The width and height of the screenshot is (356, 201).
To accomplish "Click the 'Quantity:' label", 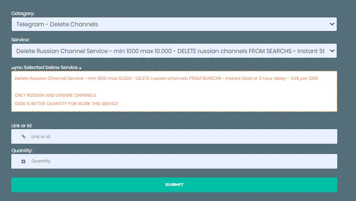I will pos(22,151).
